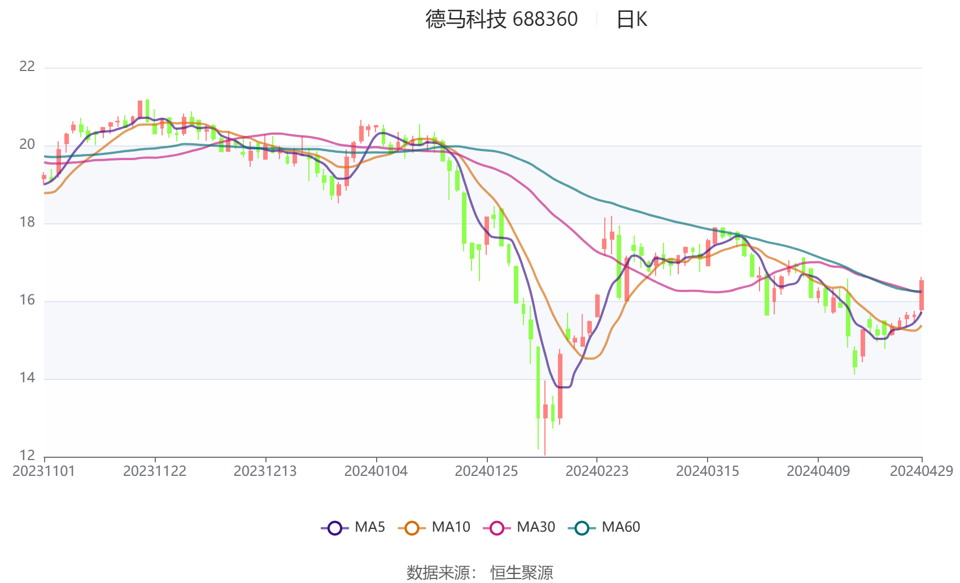Select the 20231213 date tick label
960x583 pixels.
(x=265, y=471)
